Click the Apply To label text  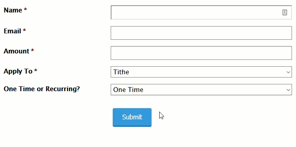(18, 71)
